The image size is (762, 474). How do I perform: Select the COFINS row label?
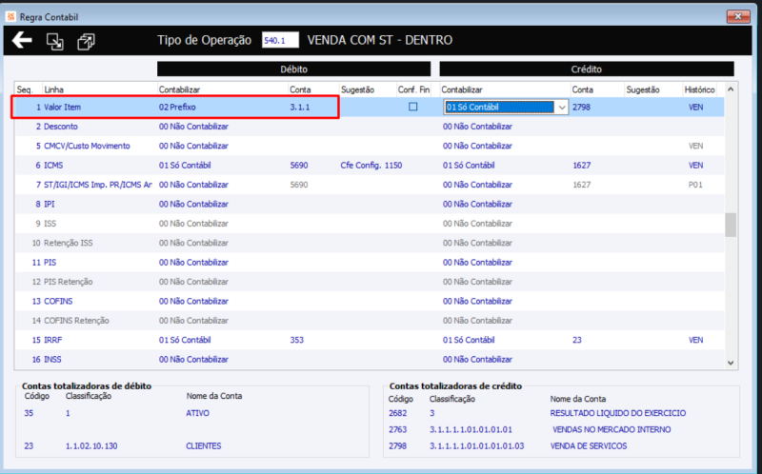[58, 302]
